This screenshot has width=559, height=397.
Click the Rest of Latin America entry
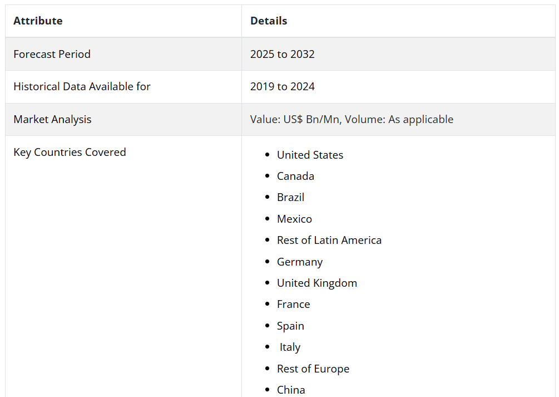[329, 241]
